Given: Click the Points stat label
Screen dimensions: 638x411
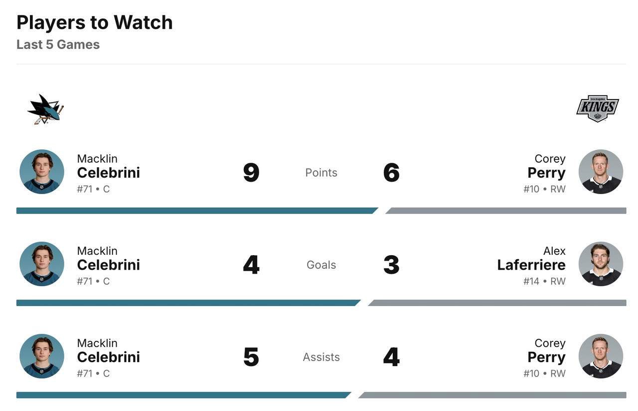Looking at the screenshot, I should (x=321, y=173).
